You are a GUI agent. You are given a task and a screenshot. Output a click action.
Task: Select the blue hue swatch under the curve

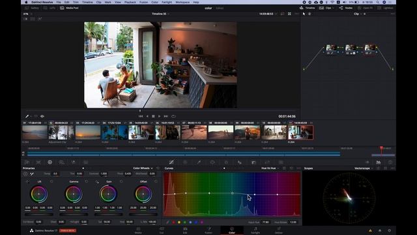click(196, 222)
